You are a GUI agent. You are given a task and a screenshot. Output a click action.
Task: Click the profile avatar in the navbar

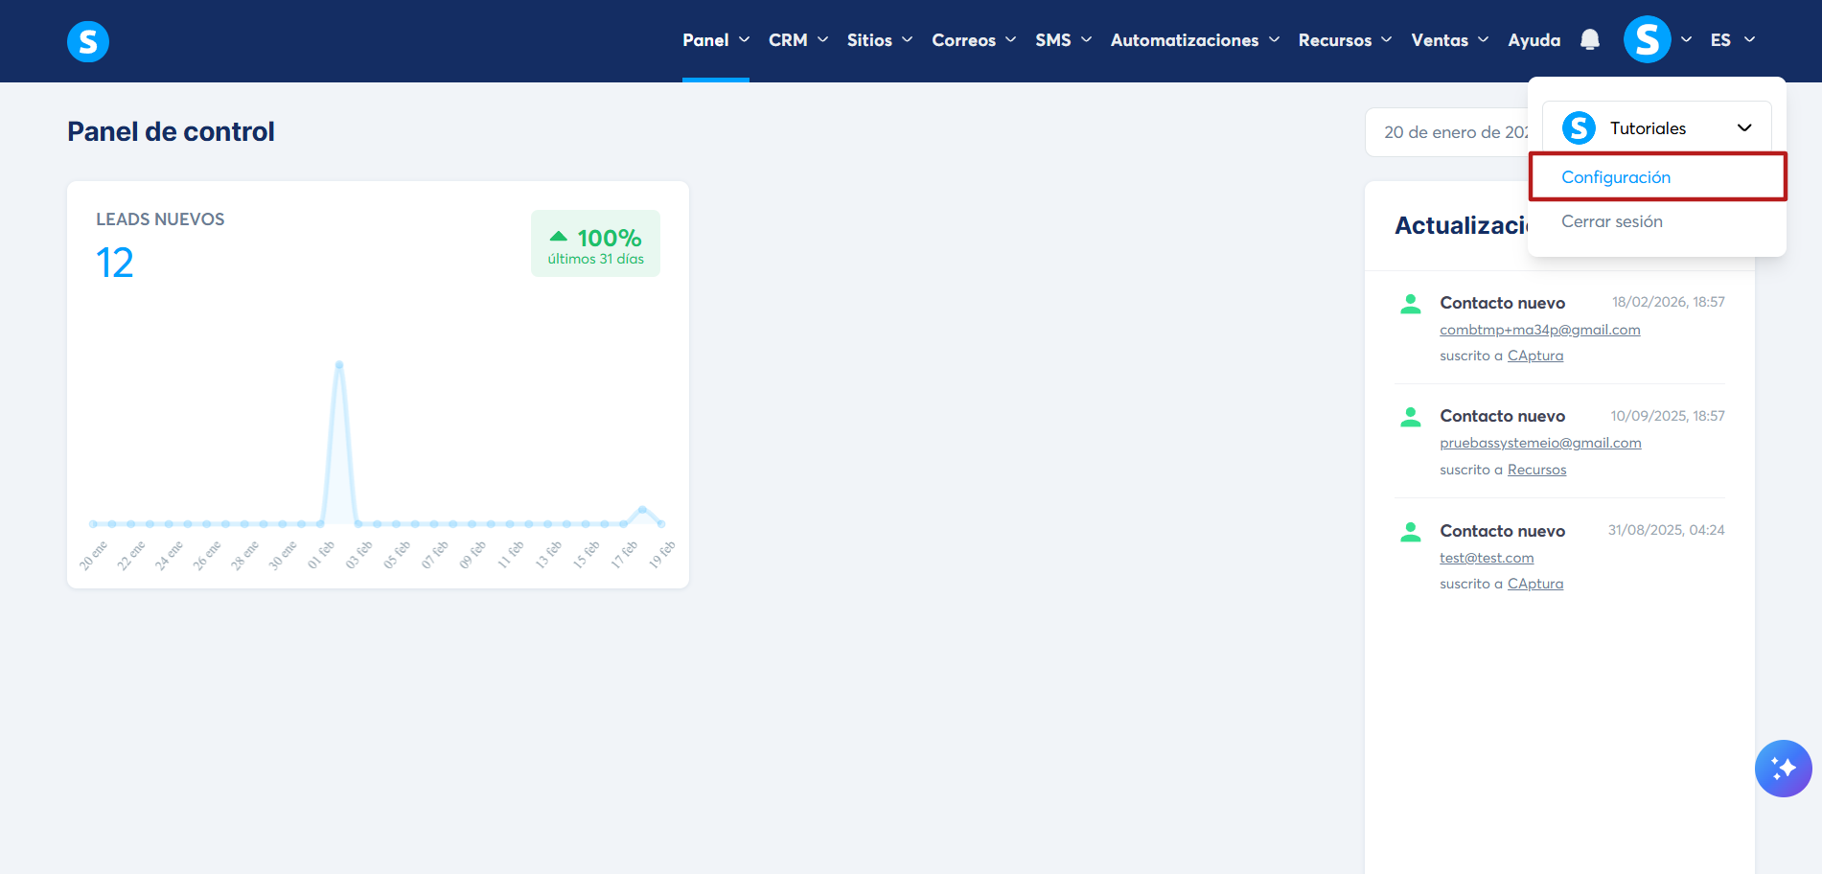tap(1647, 39)
